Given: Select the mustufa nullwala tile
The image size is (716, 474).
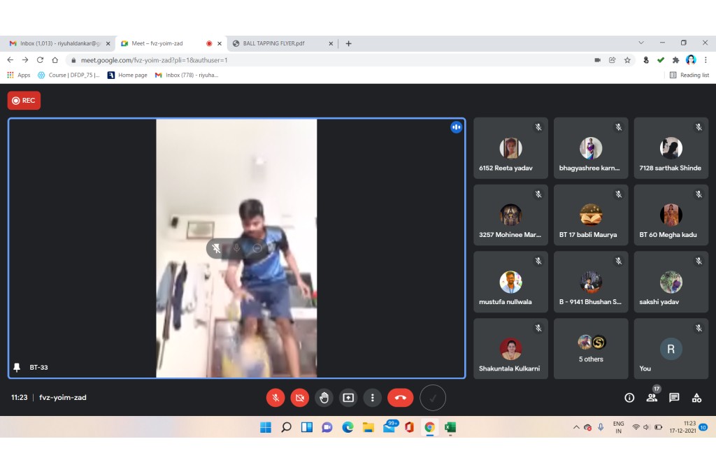Looking at the screenshot, I should (x=510, y=282).
